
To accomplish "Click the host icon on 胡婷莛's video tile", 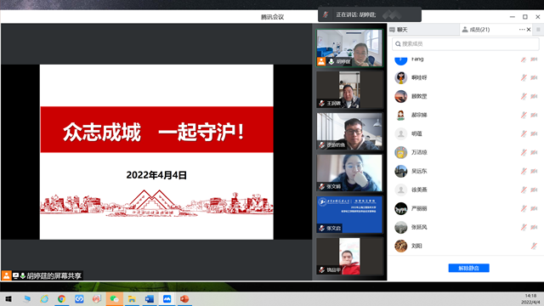I will point(321,62).
